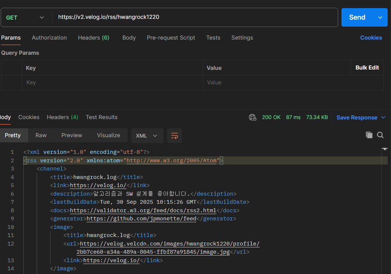Image resolution: width=391 pixels, height=274 pixels.
Task: Click the channel tag on line 3
Action: tap(52, 169)
